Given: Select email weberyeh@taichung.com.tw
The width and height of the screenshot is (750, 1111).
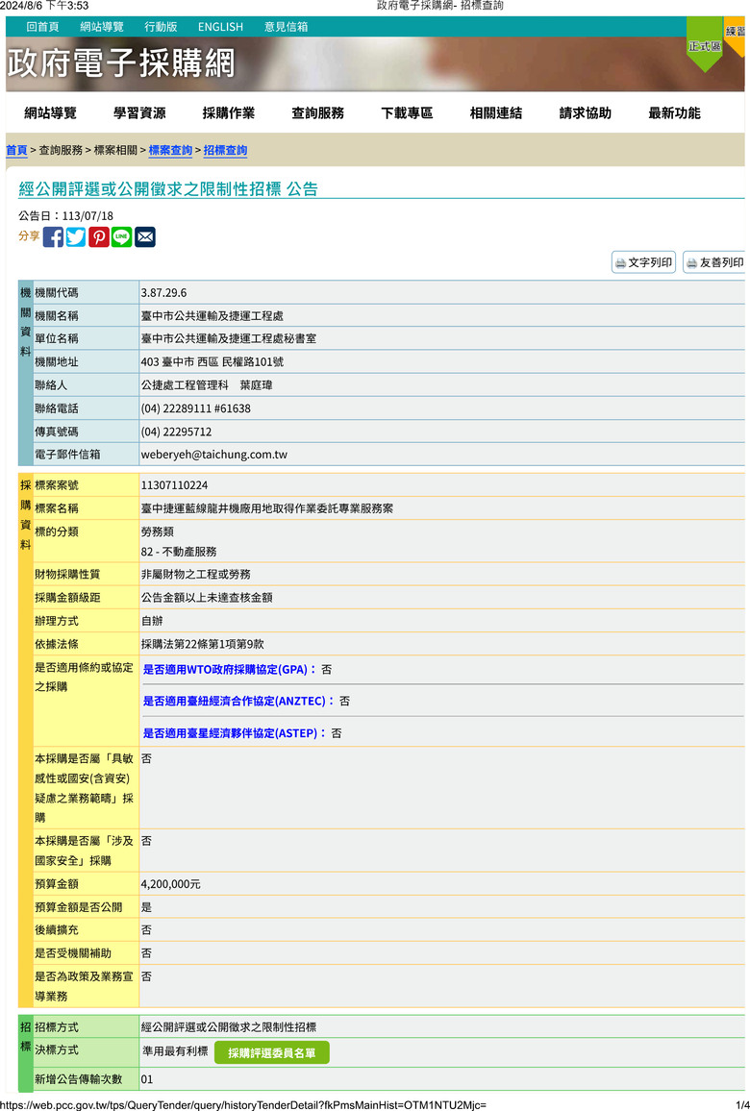Looking at the screenshot, I should click(x=214, y=455).
